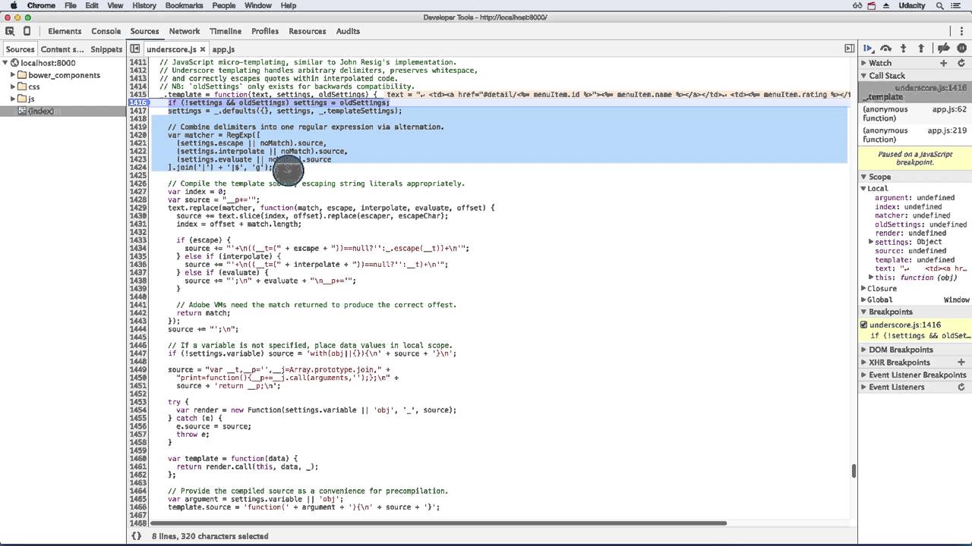Hide the debugger sidebar panel

point(849,49)
